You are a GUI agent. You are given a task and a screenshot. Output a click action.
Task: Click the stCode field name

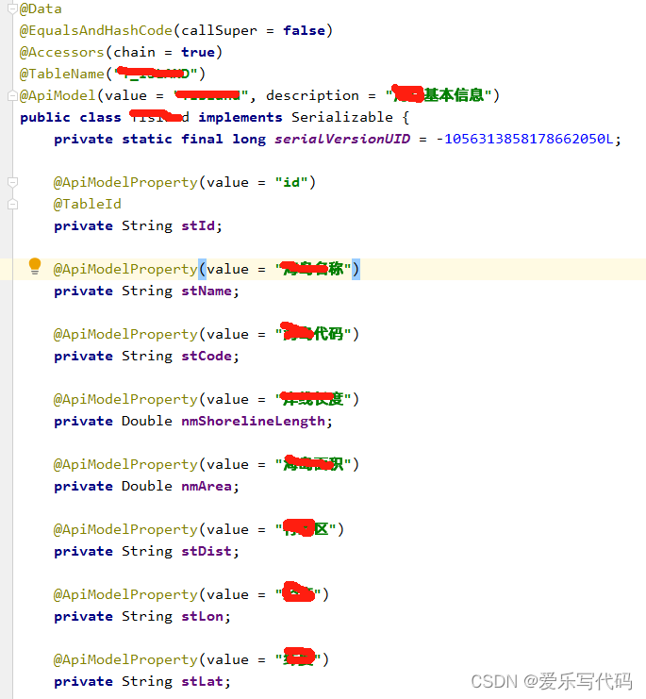tap(207, 356)
